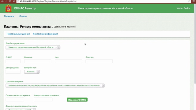Open the Пациенты menu
Screen dimensions: 196x110
pyautogui.click(x=9, y=16)
